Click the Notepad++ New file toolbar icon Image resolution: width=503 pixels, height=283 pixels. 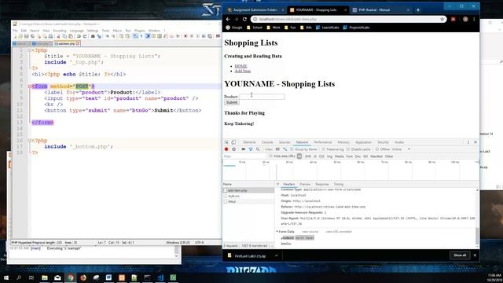(15, 36)
